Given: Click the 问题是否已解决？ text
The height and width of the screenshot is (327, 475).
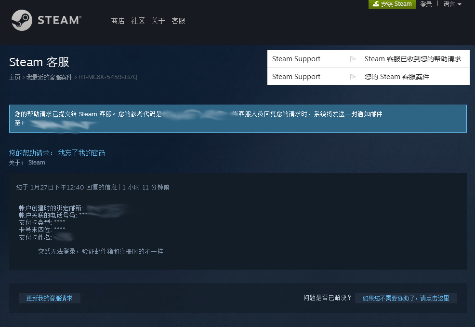Looking at the screenshot, I should [x=327, y=298].
